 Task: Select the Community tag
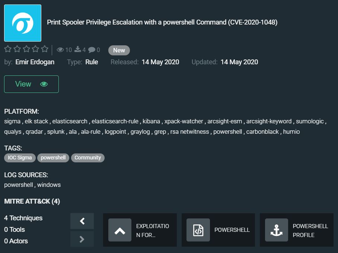pos(88,158)
